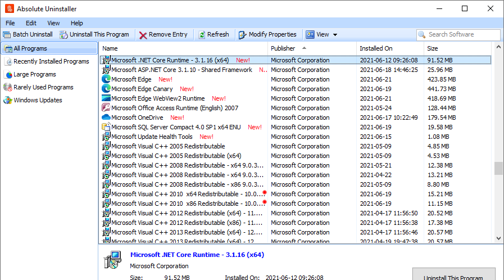Click the scrollbar down arrow

[x=498, y=238]
